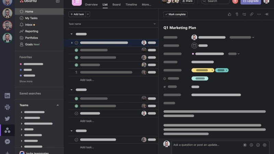The image size is (274, 154).
Task: Uncheck first task in second section
Action: point(76,99)
